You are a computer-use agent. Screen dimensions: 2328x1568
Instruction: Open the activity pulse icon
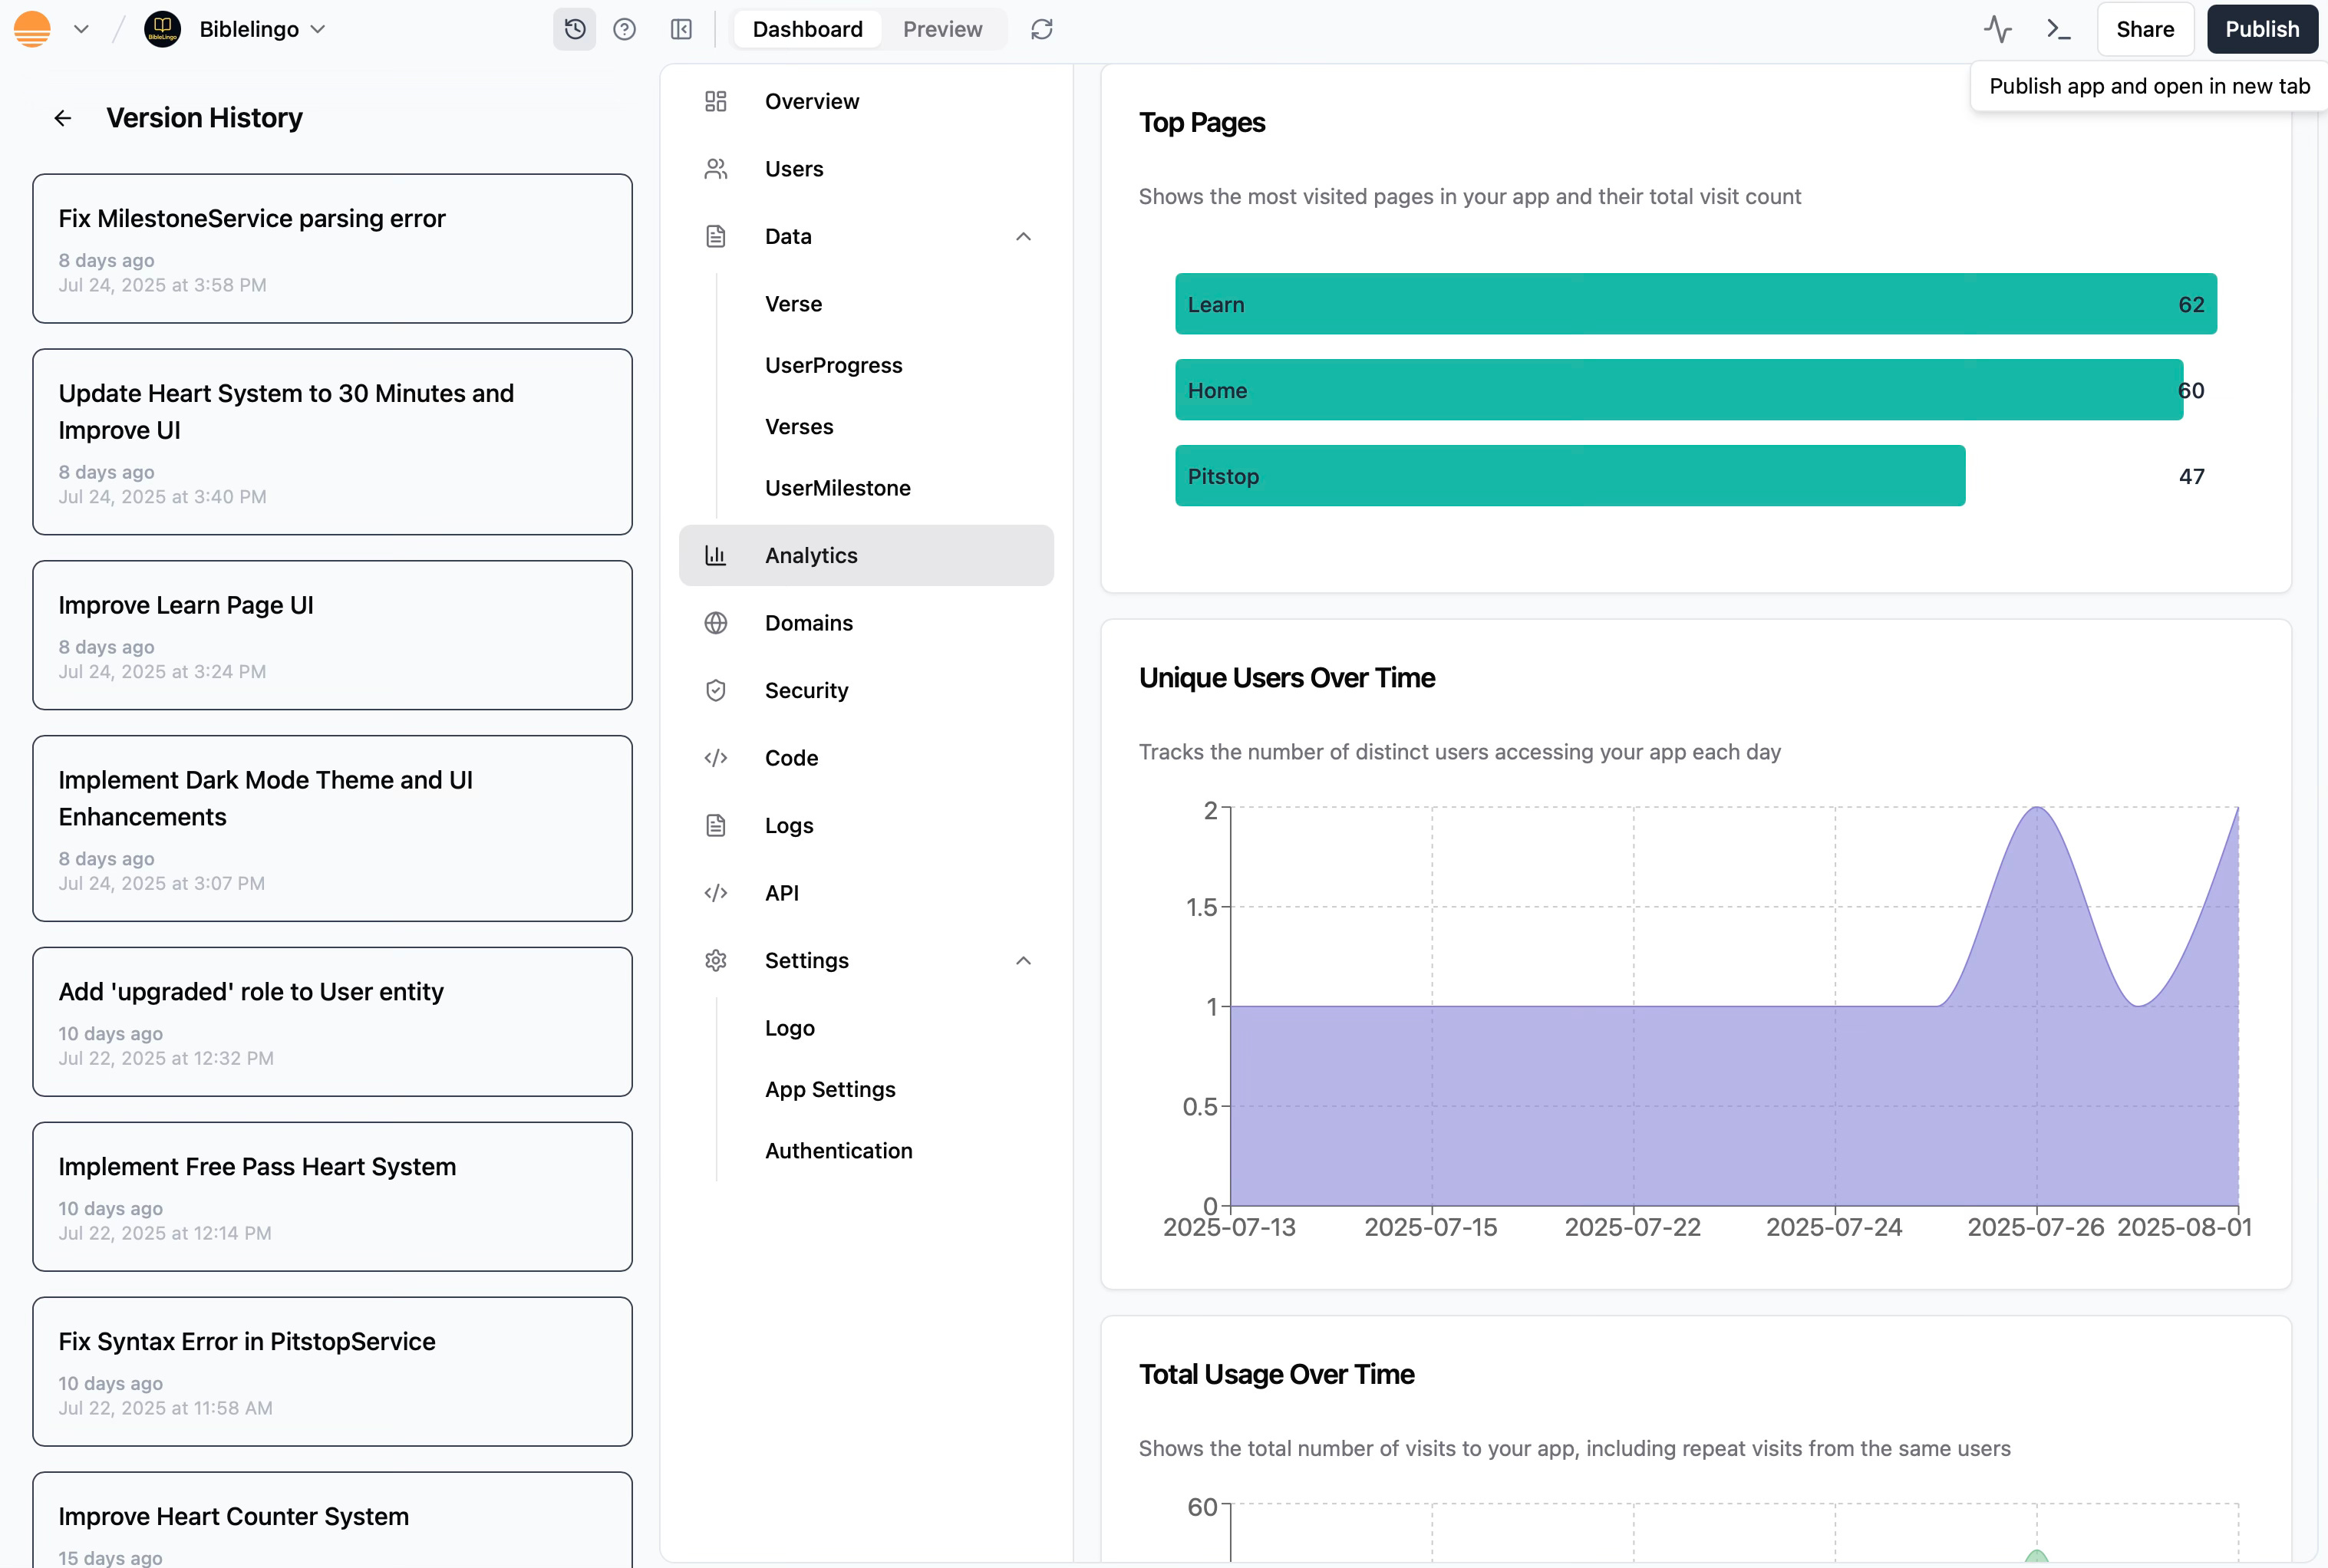tap(1997, 29)
